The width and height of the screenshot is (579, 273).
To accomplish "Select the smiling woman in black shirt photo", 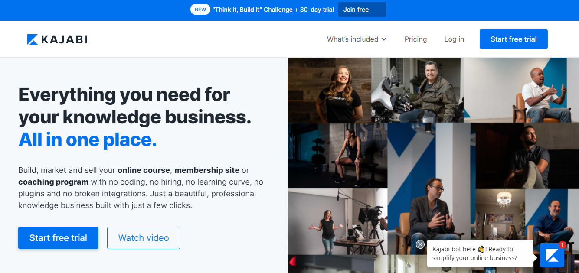I will [329, 90].
